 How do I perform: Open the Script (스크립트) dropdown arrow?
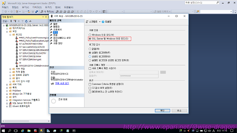coord(100,22)
